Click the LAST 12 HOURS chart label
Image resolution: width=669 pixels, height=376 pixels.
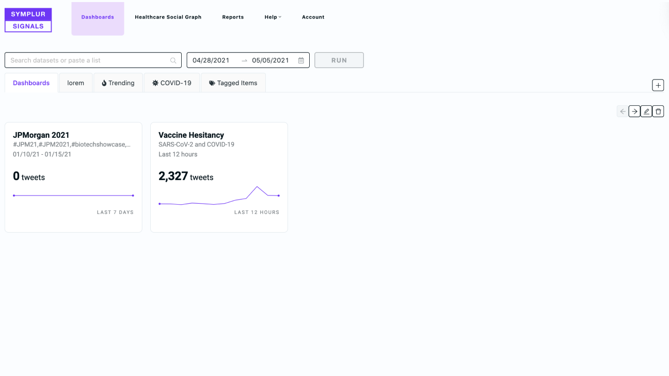pos(257,212)
